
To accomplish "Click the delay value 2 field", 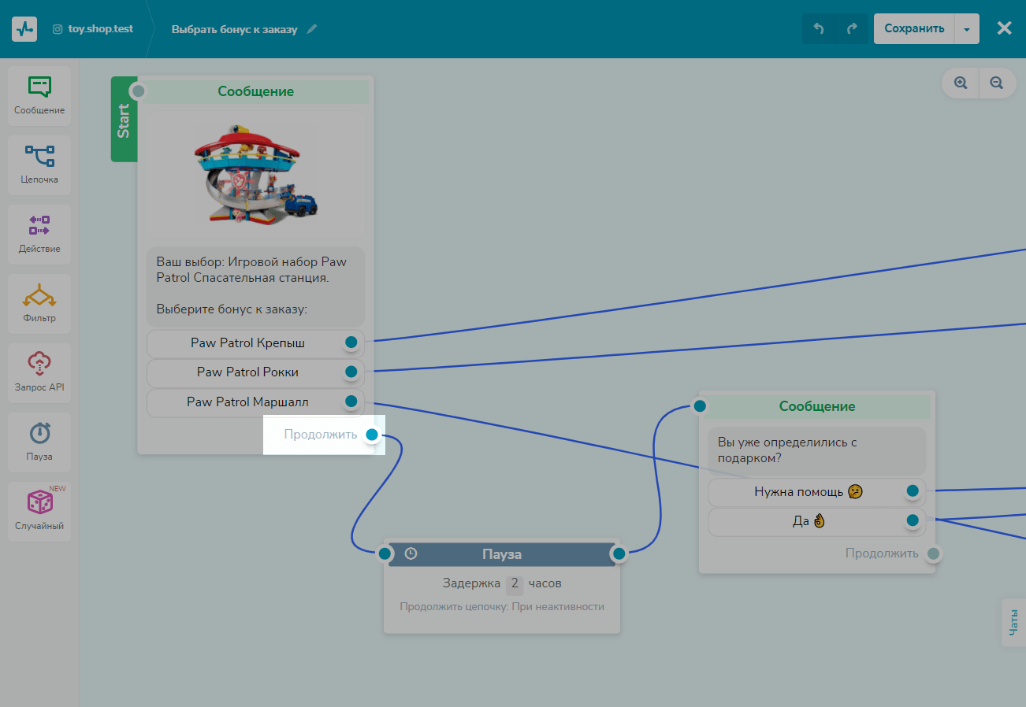I will point(515,584).
